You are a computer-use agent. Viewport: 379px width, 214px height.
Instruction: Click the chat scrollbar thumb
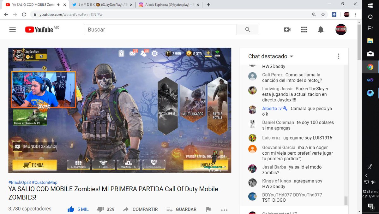pyautogui.click(x=346, y=200)
